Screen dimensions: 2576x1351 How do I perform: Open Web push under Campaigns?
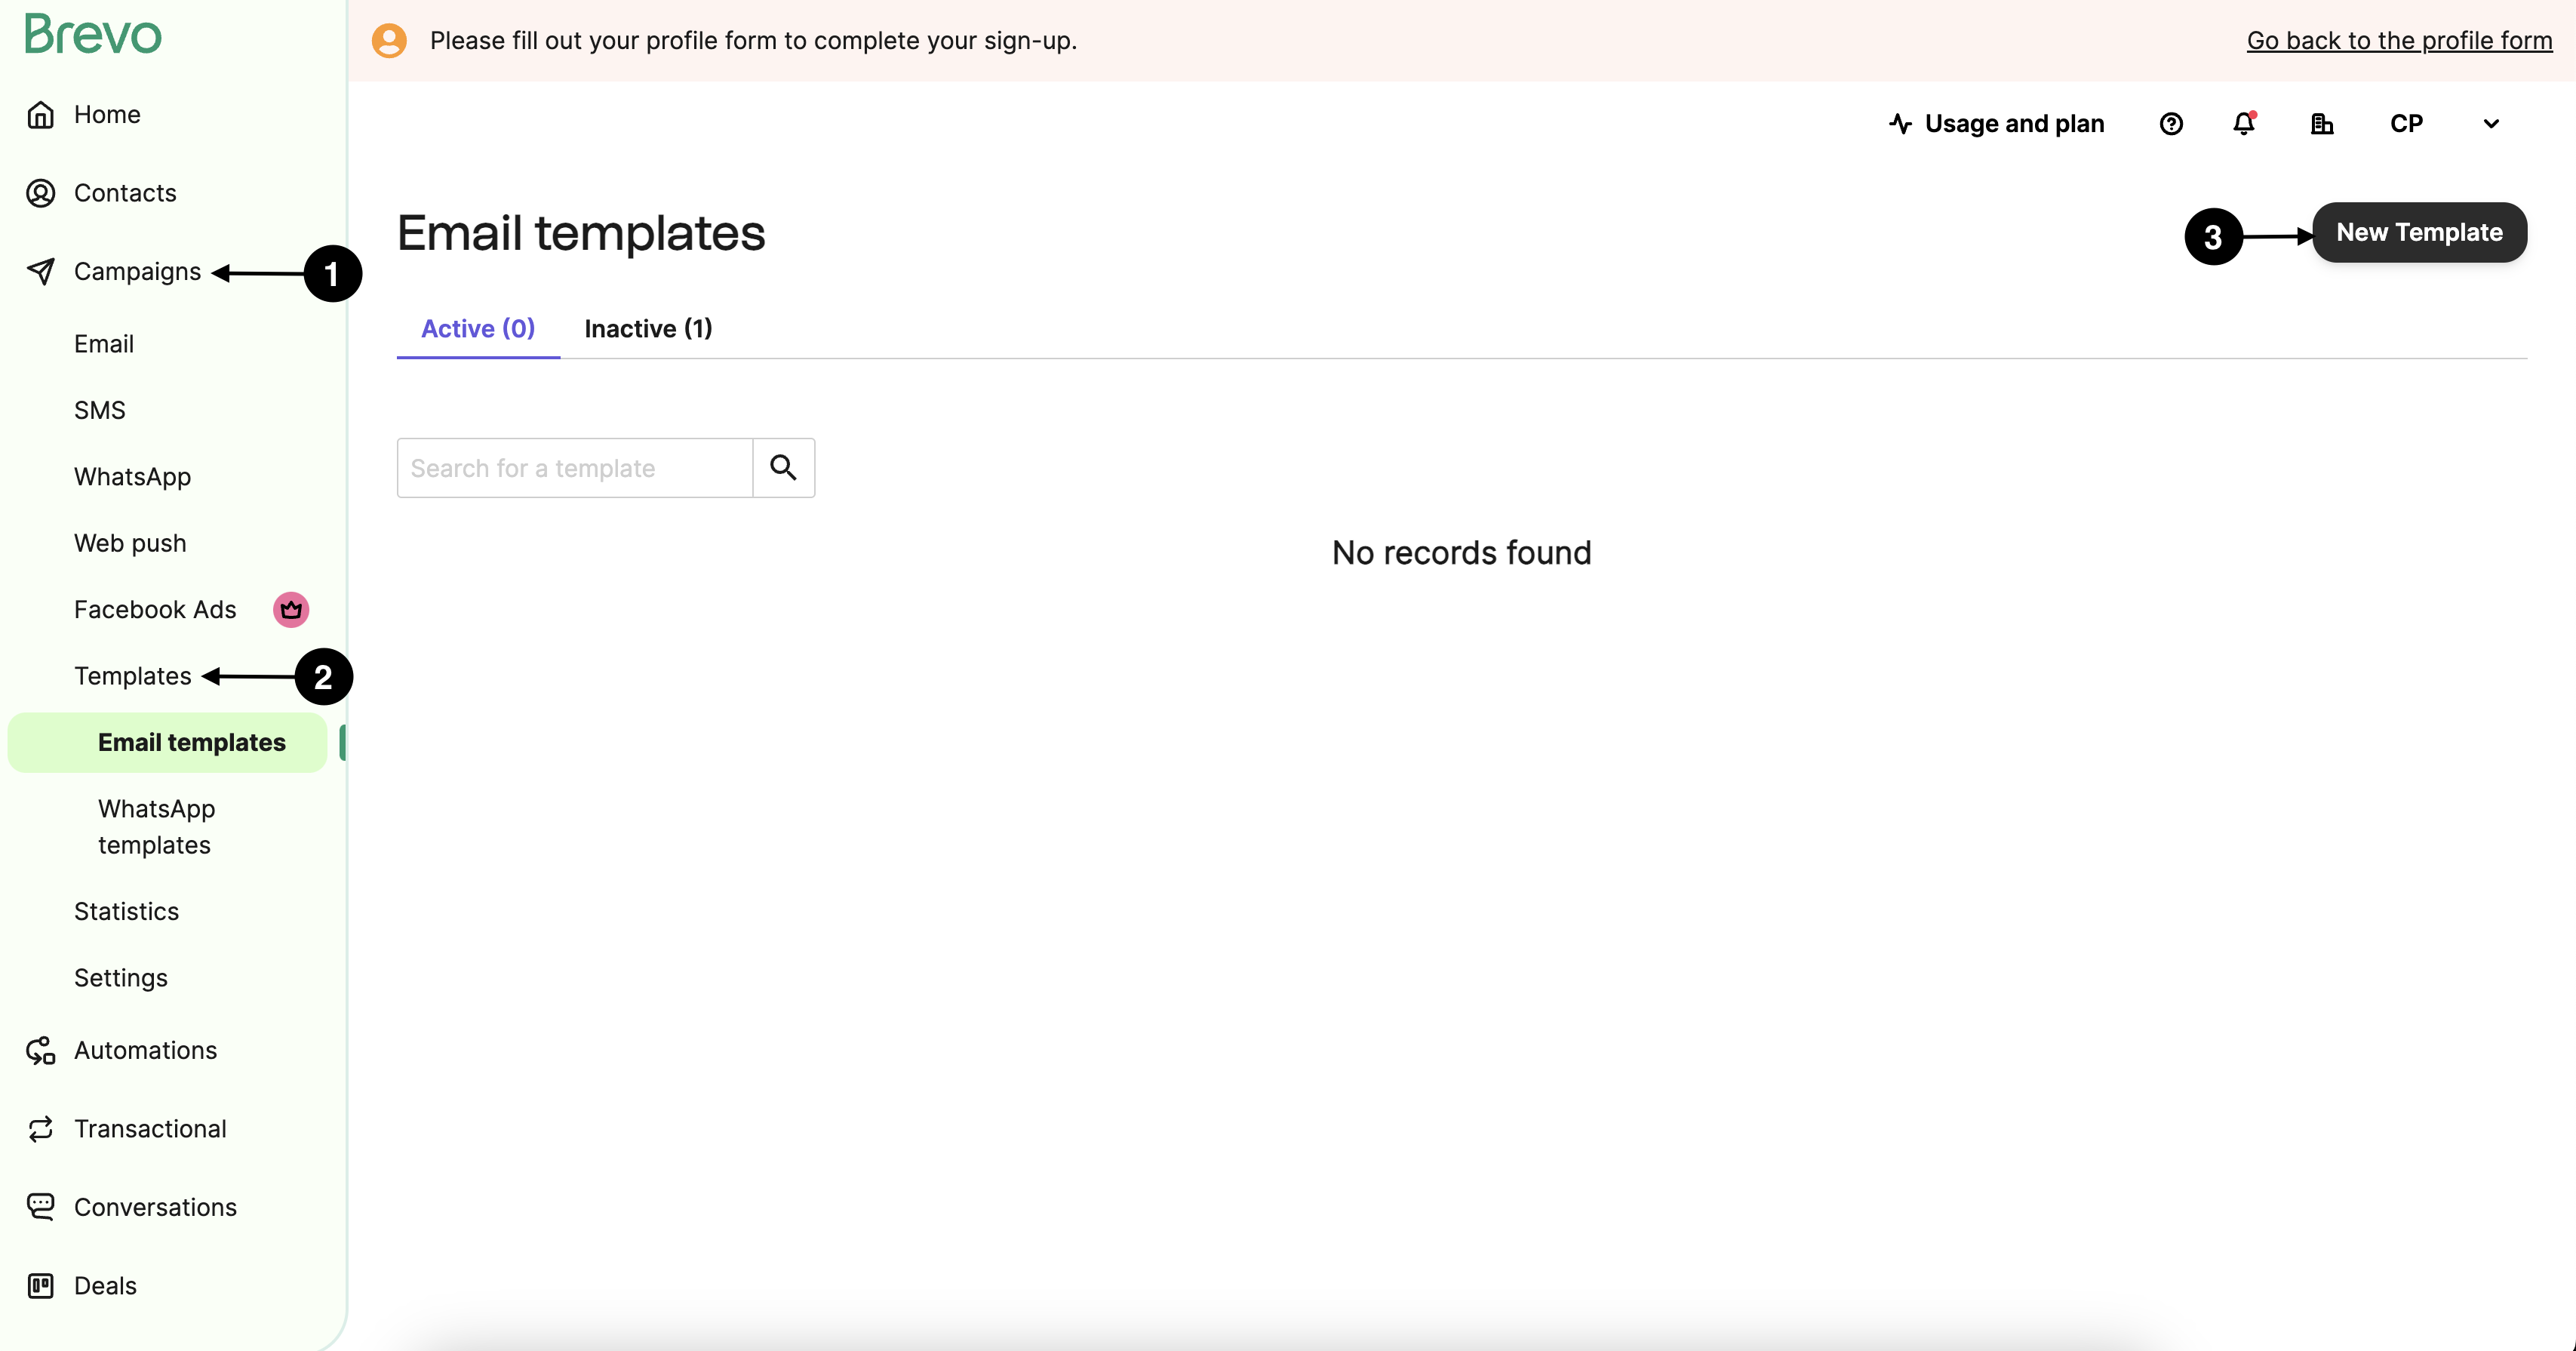(130, 543)
